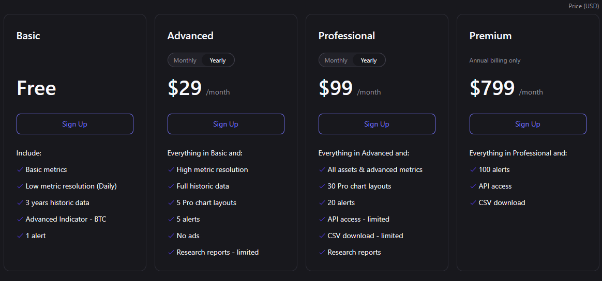Viewport: 602px width, 281px height.
Task: Click the checkmark icon next to No ads
Action: tap(171, 236)
